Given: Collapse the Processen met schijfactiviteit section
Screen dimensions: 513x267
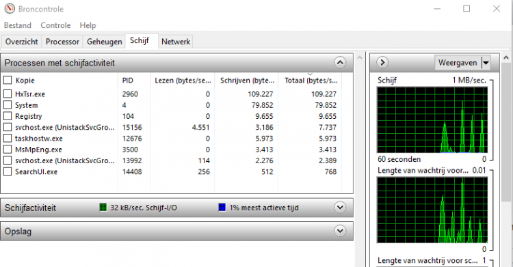Looking at the screenshot, I should [340, 62].
